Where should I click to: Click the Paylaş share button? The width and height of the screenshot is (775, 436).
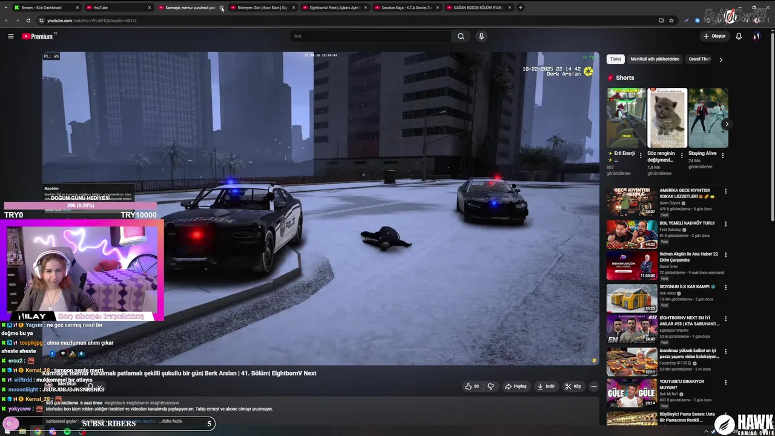click(516, 386)
